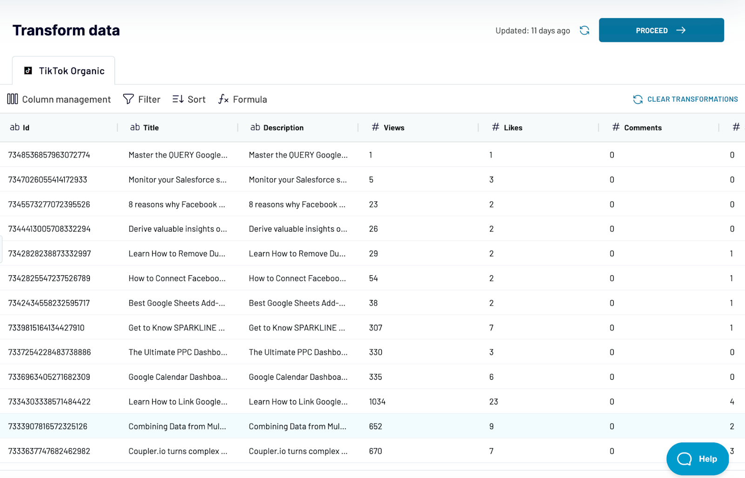Click Title cell 'Get to Know SPARKLINE ...'

[x=176, y=328]
